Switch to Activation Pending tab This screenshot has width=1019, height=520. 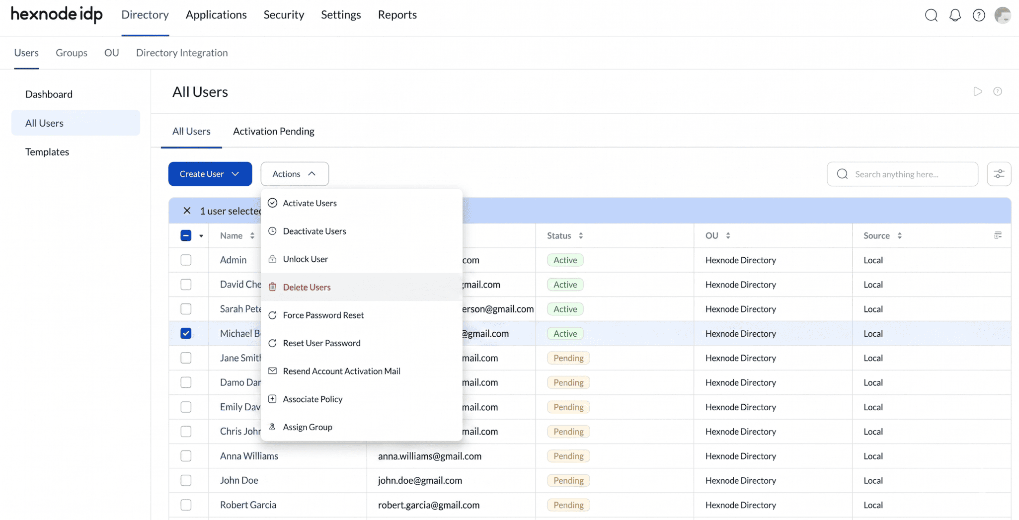tap(273, 131)
